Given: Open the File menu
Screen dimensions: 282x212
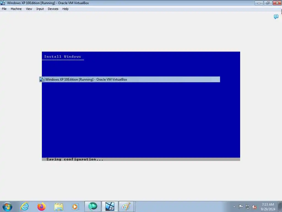Looking at the screenshot, I should (4, 9).
